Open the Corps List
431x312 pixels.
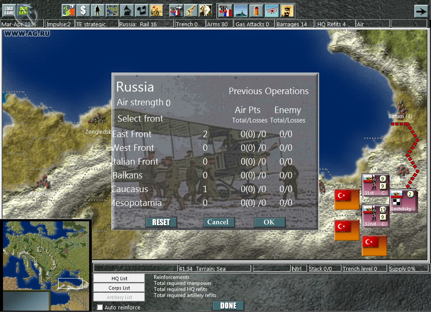[119, 288]
